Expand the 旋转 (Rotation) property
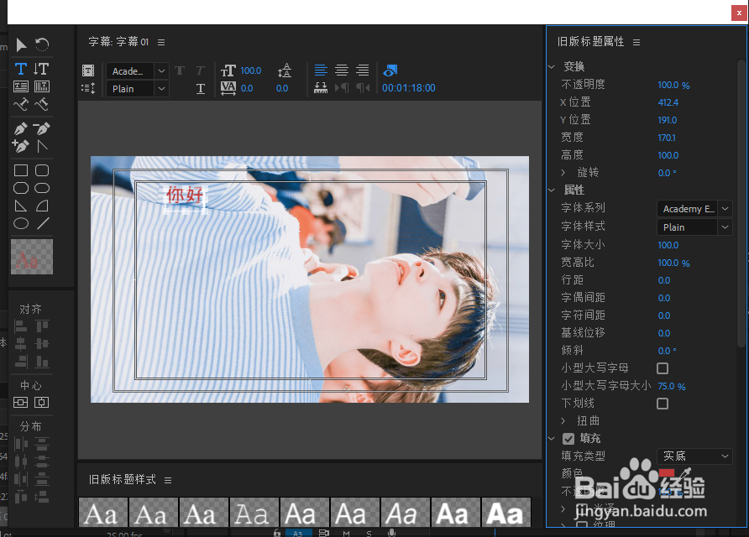The image size is (749, 537). tap(563, 172)
